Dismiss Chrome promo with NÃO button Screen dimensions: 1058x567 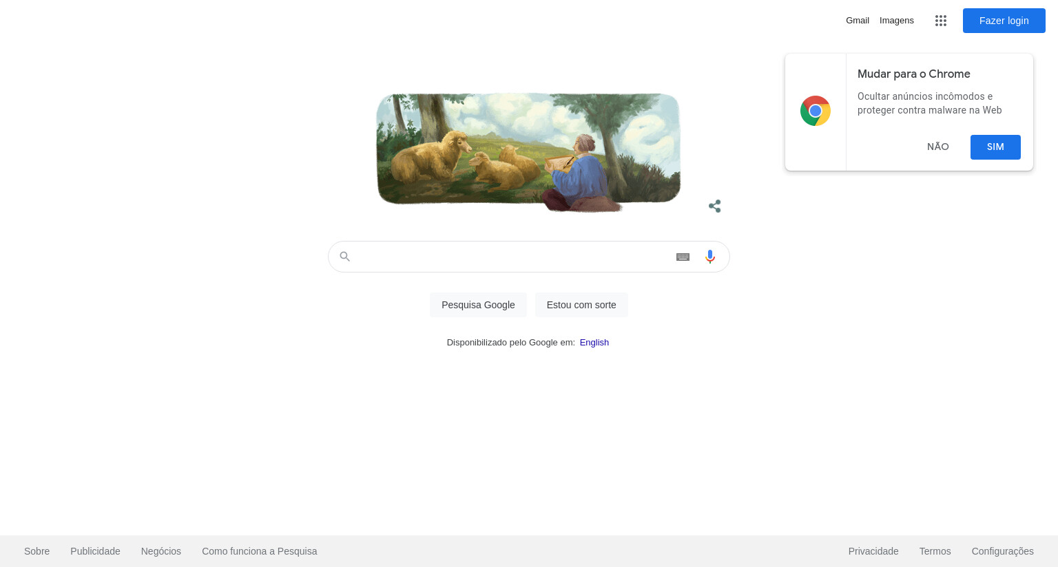coord(938,147)
